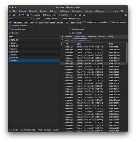Filter by Fetch/XHR type
The image size is (136, 142).
click(x=18, y=22)
